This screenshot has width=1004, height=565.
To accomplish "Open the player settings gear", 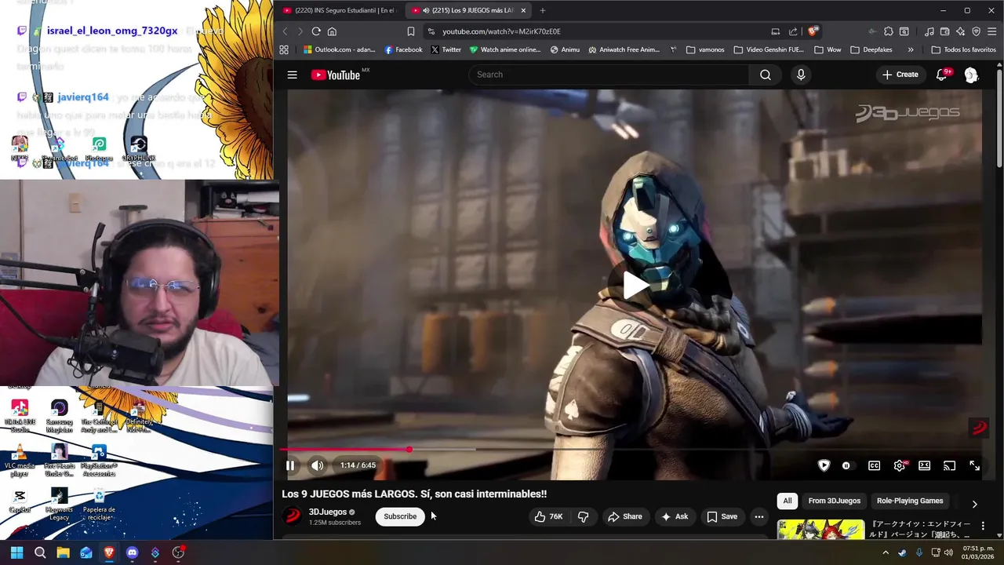I will pyautogui.click(x=900, y=465).
